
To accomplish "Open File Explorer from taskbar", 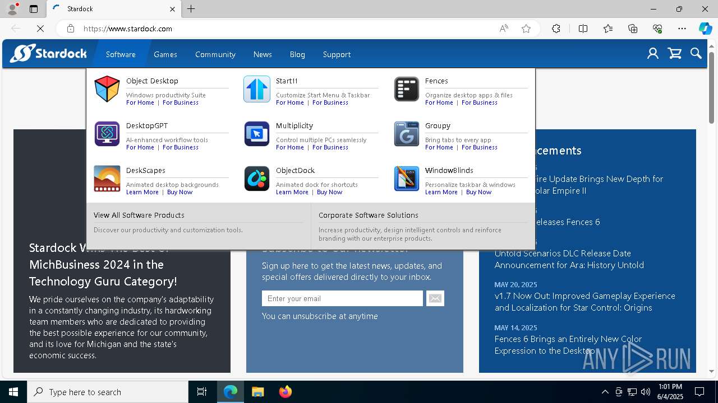I will tap(257, 392).
